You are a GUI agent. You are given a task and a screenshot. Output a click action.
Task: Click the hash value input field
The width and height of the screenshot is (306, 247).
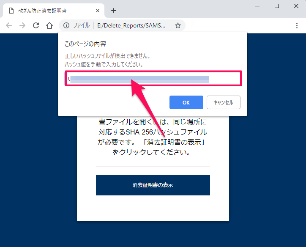click(153, 79)
